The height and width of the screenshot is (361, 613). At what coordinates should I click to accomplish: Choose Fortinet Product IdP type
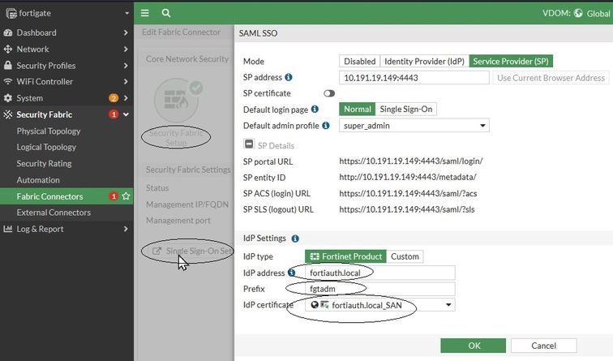click(x=345, y=256)
